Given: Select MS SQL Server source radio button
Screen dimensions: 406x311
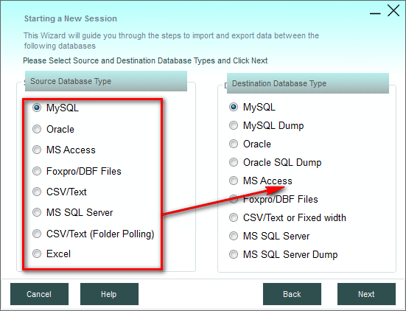Looking at the screenshot, I should (x=37, y=212).
